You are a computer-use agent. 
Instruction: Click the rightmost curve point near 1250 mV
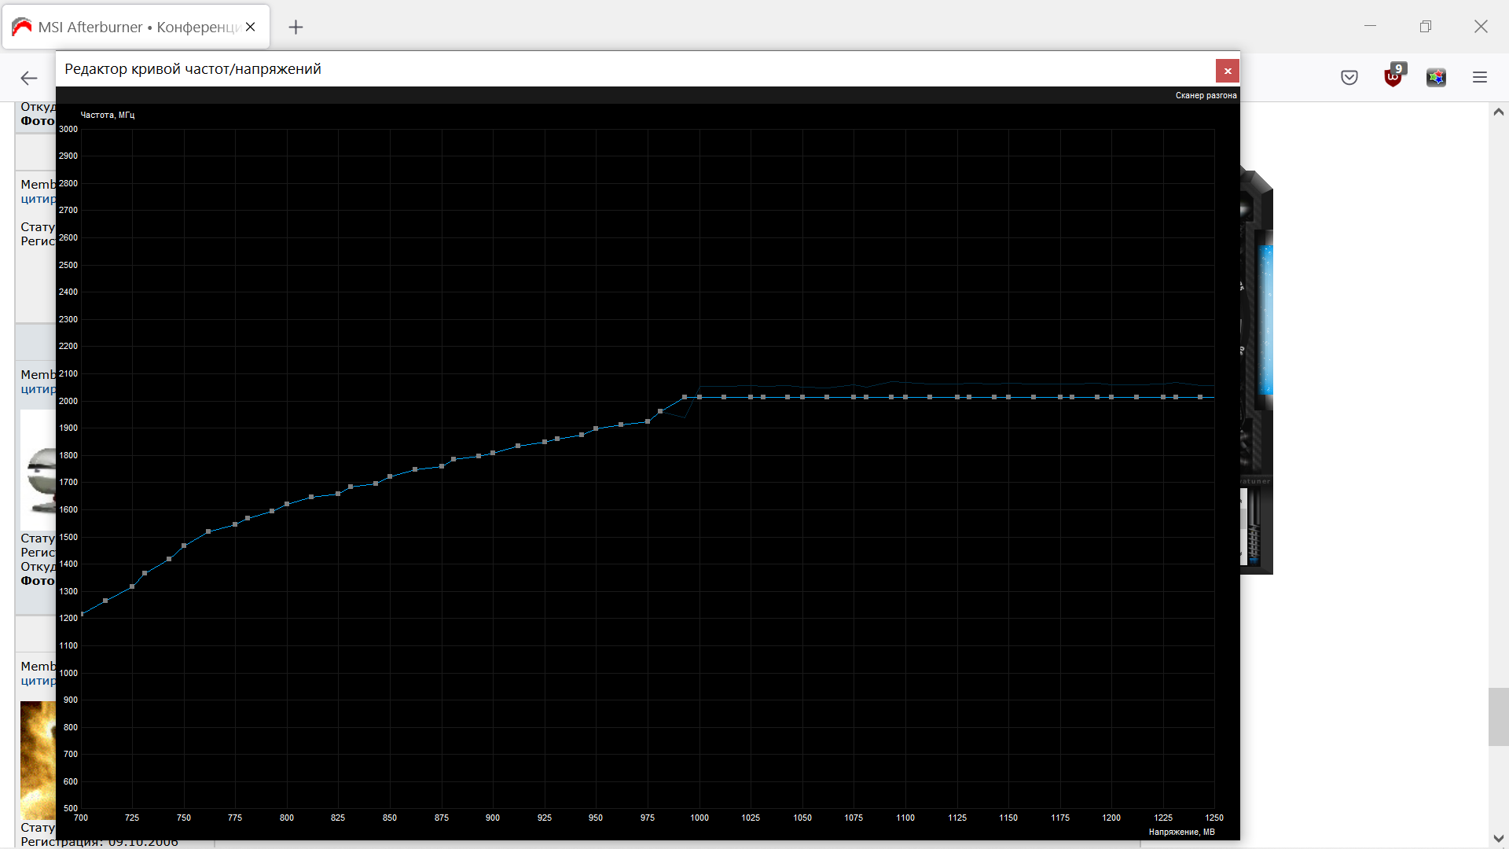tap(1200, 397)
